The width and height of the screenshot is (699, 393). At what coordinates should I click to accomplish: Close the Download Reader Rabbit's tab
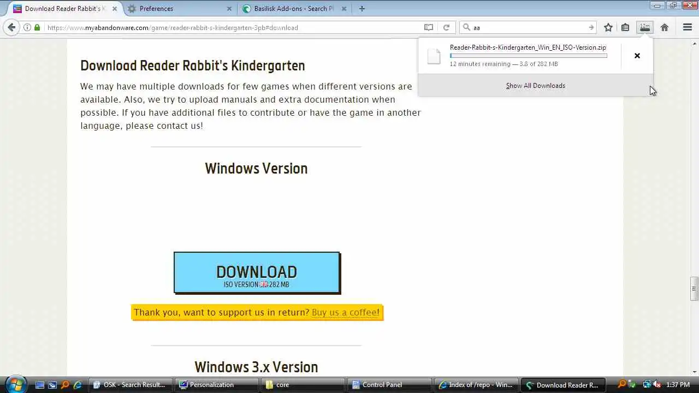[115, 9]
